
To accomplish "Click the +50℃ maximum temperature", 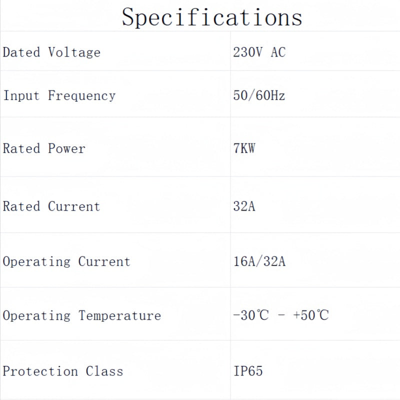I will tap(311, 315).
